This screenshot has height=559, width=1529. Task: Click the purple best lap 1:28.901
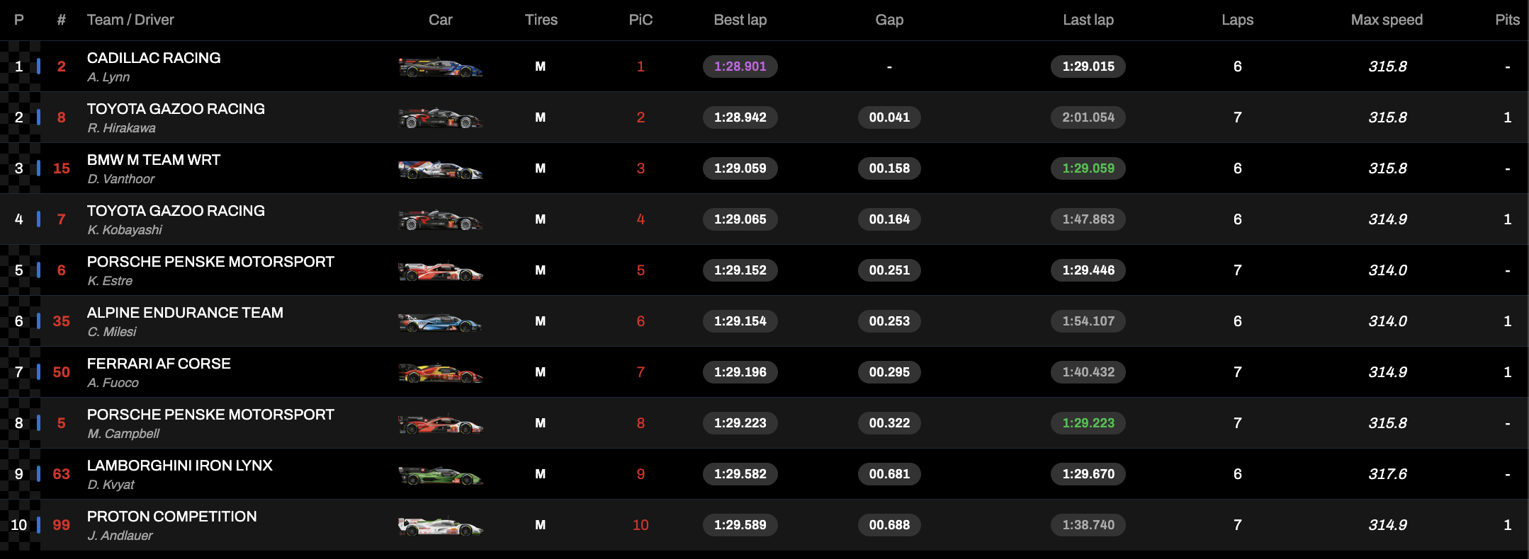[740, 67]
